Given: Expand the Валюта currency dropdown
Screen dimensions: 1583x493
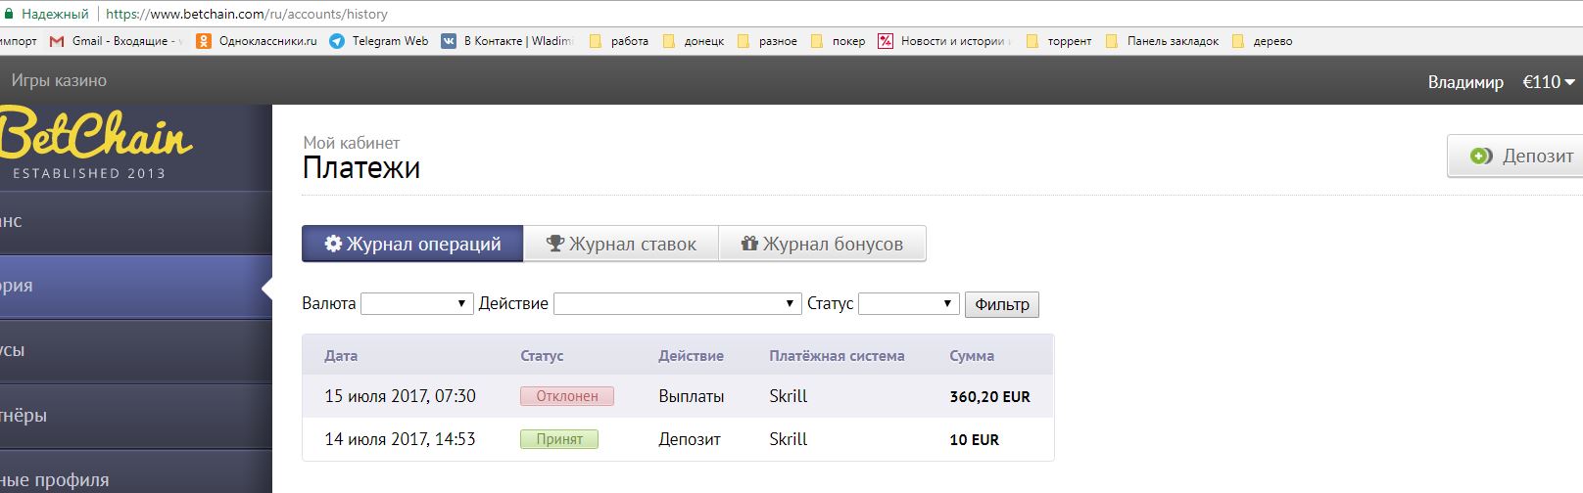Looking at the screenshot, I should click(x=416, y=304).
